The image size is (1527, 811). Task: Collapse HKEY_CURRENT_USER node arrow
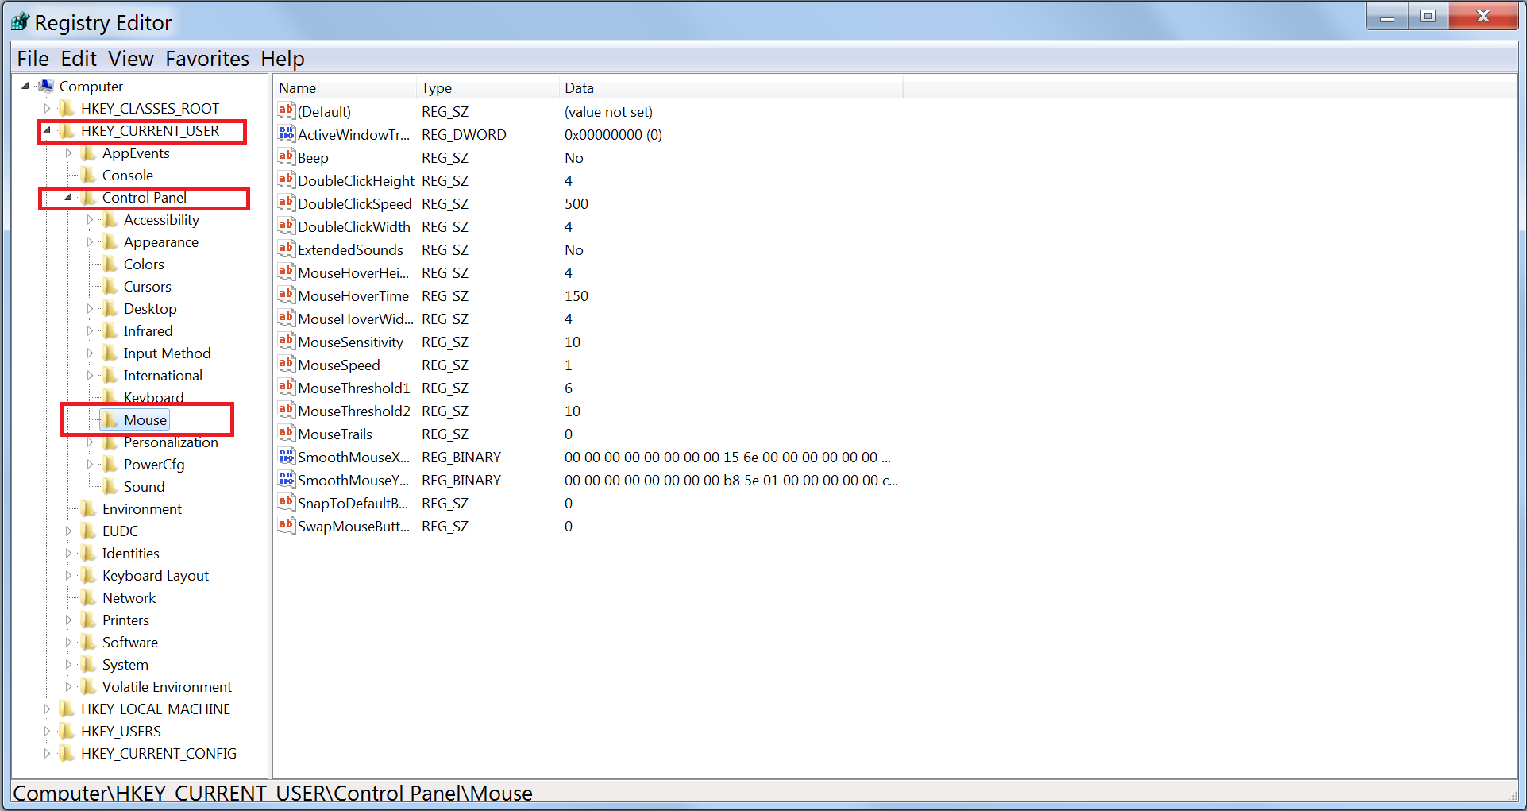(47, 130)
